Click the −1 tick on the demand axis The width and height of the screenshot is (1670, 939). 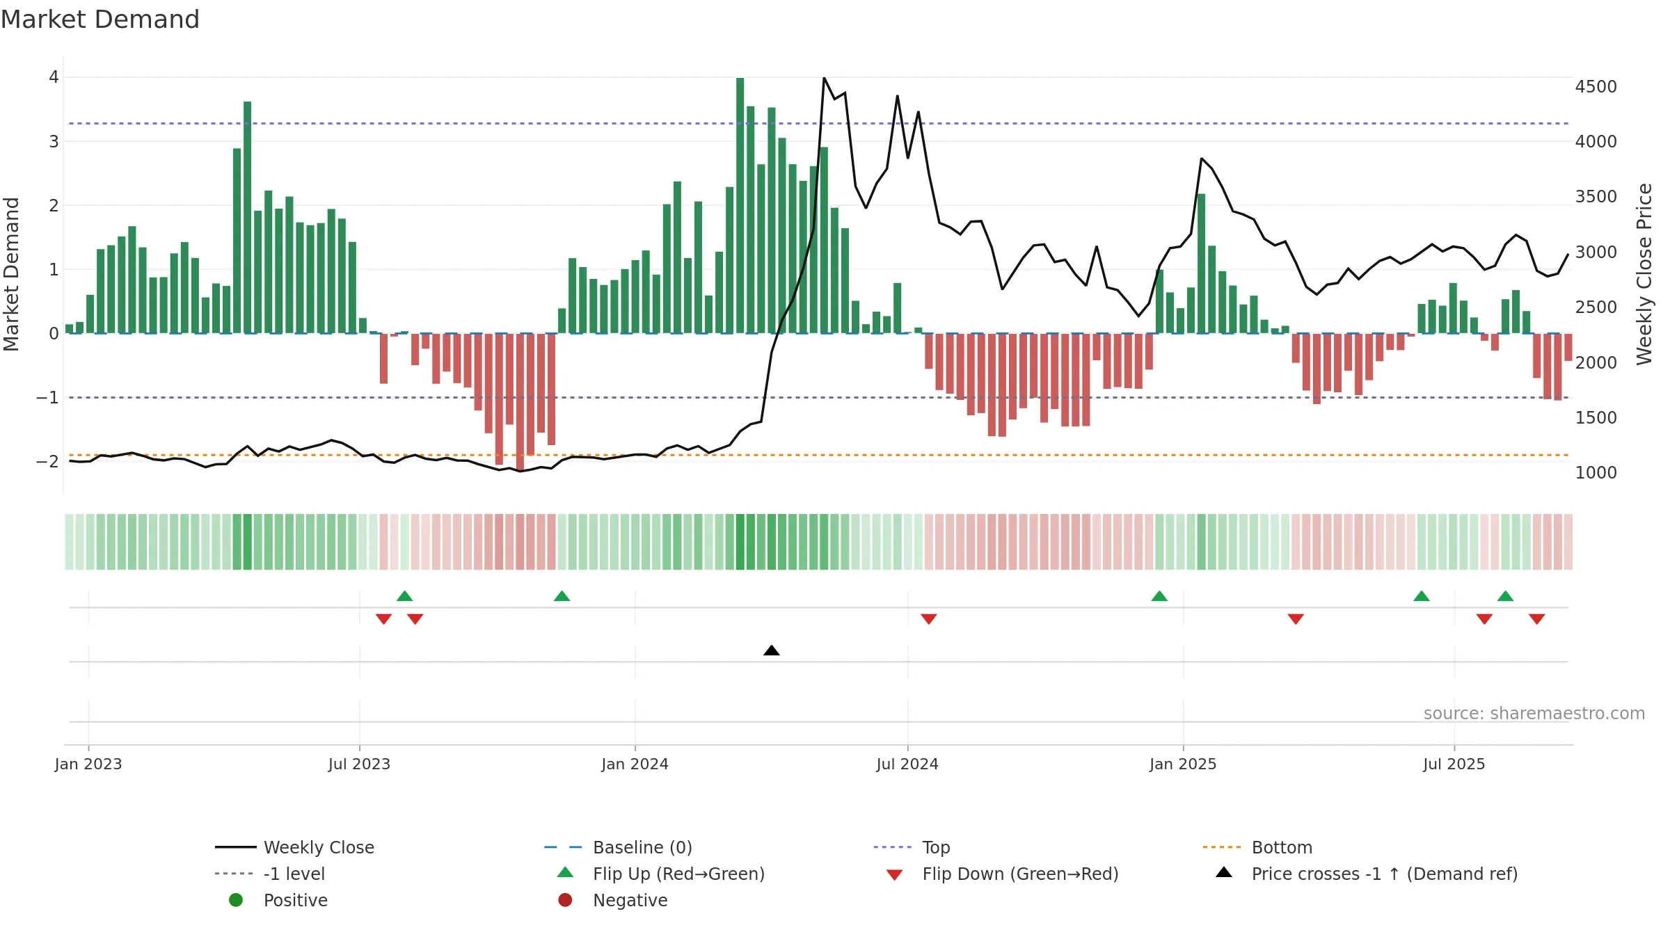click(x=47, y=397)
